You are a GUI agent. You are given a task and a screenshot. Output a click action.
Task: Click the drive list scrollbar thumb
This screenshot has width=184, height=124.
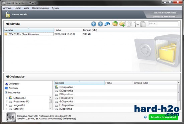(x=179, y=92)
